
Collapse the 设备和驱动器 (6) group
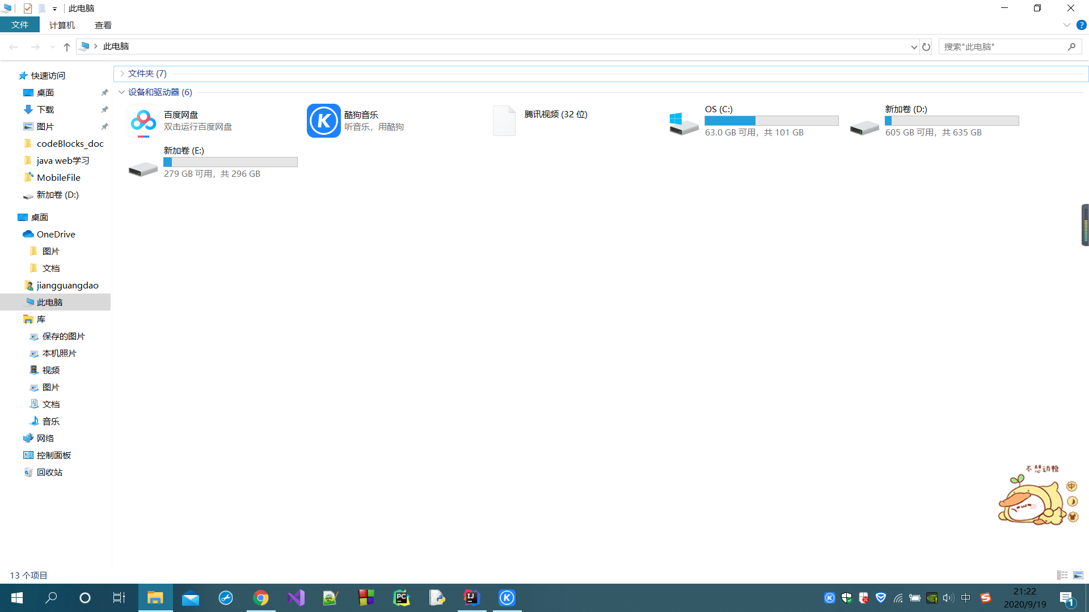[121, 92]
